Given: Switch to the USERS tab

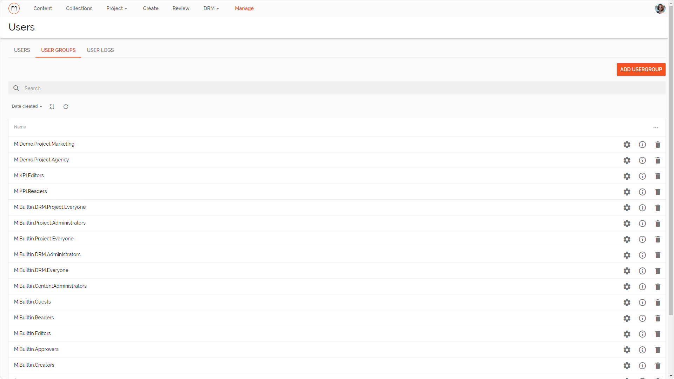Looking at the screenshot, I should (x=22, y=50).
